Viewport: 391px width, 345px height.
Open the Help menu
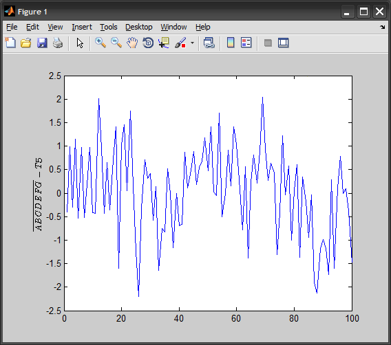(203, 27)
